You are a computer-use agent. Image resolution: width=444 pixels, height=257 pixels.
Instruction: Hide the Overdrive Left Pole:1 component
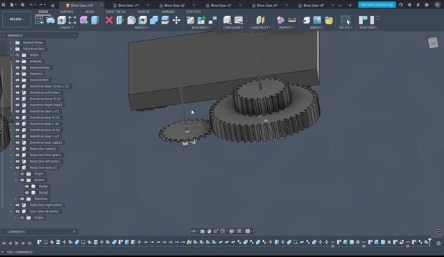17,92
